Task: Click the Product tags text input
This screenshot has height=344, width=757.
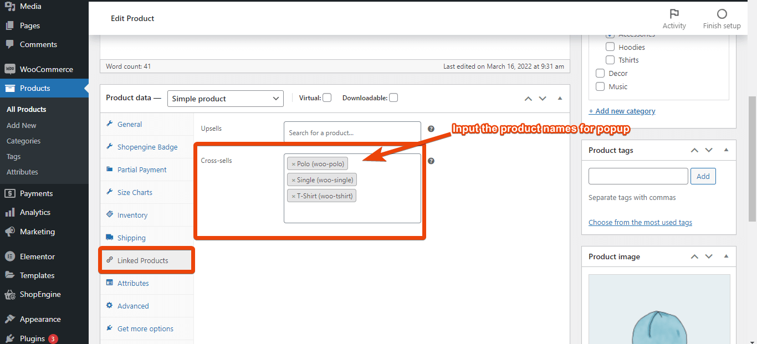Action: 638,176
